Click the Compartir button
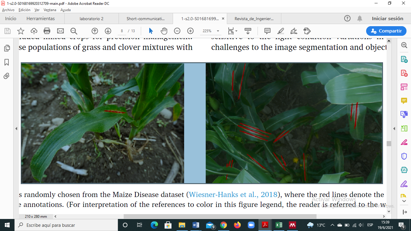The height and width of the screenshot is (231, 411). (x=386, y=31)
